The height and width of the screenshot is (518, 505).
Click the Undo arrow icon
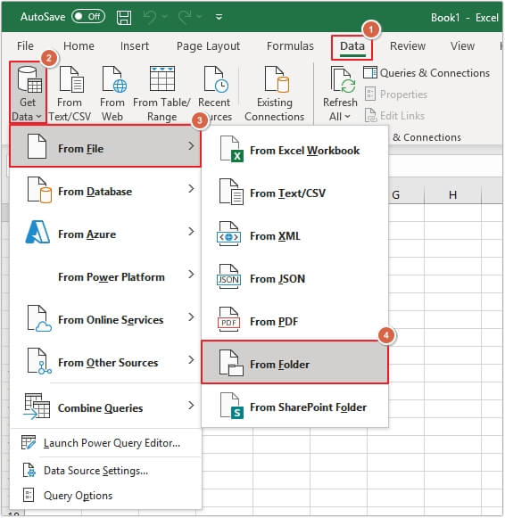pyautogui.click(x=151, y=17)
